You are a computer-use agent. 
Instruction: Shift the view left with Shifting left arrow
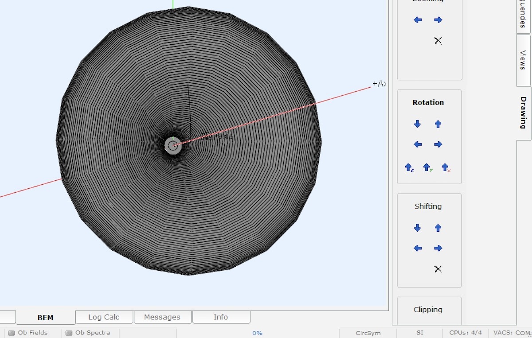pos(418,249)
